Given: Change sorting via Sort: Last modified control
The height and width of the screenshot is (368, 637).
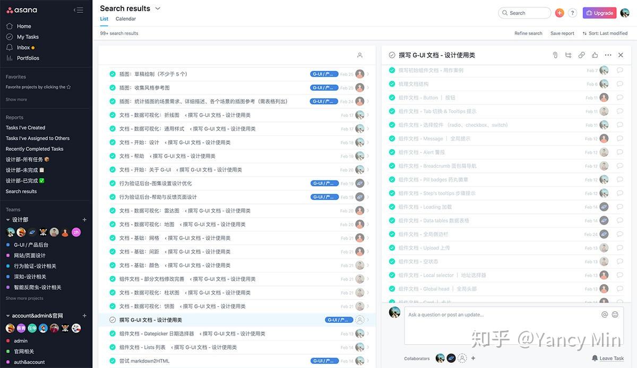Looking at the screenshot, I should pos(605,33).
